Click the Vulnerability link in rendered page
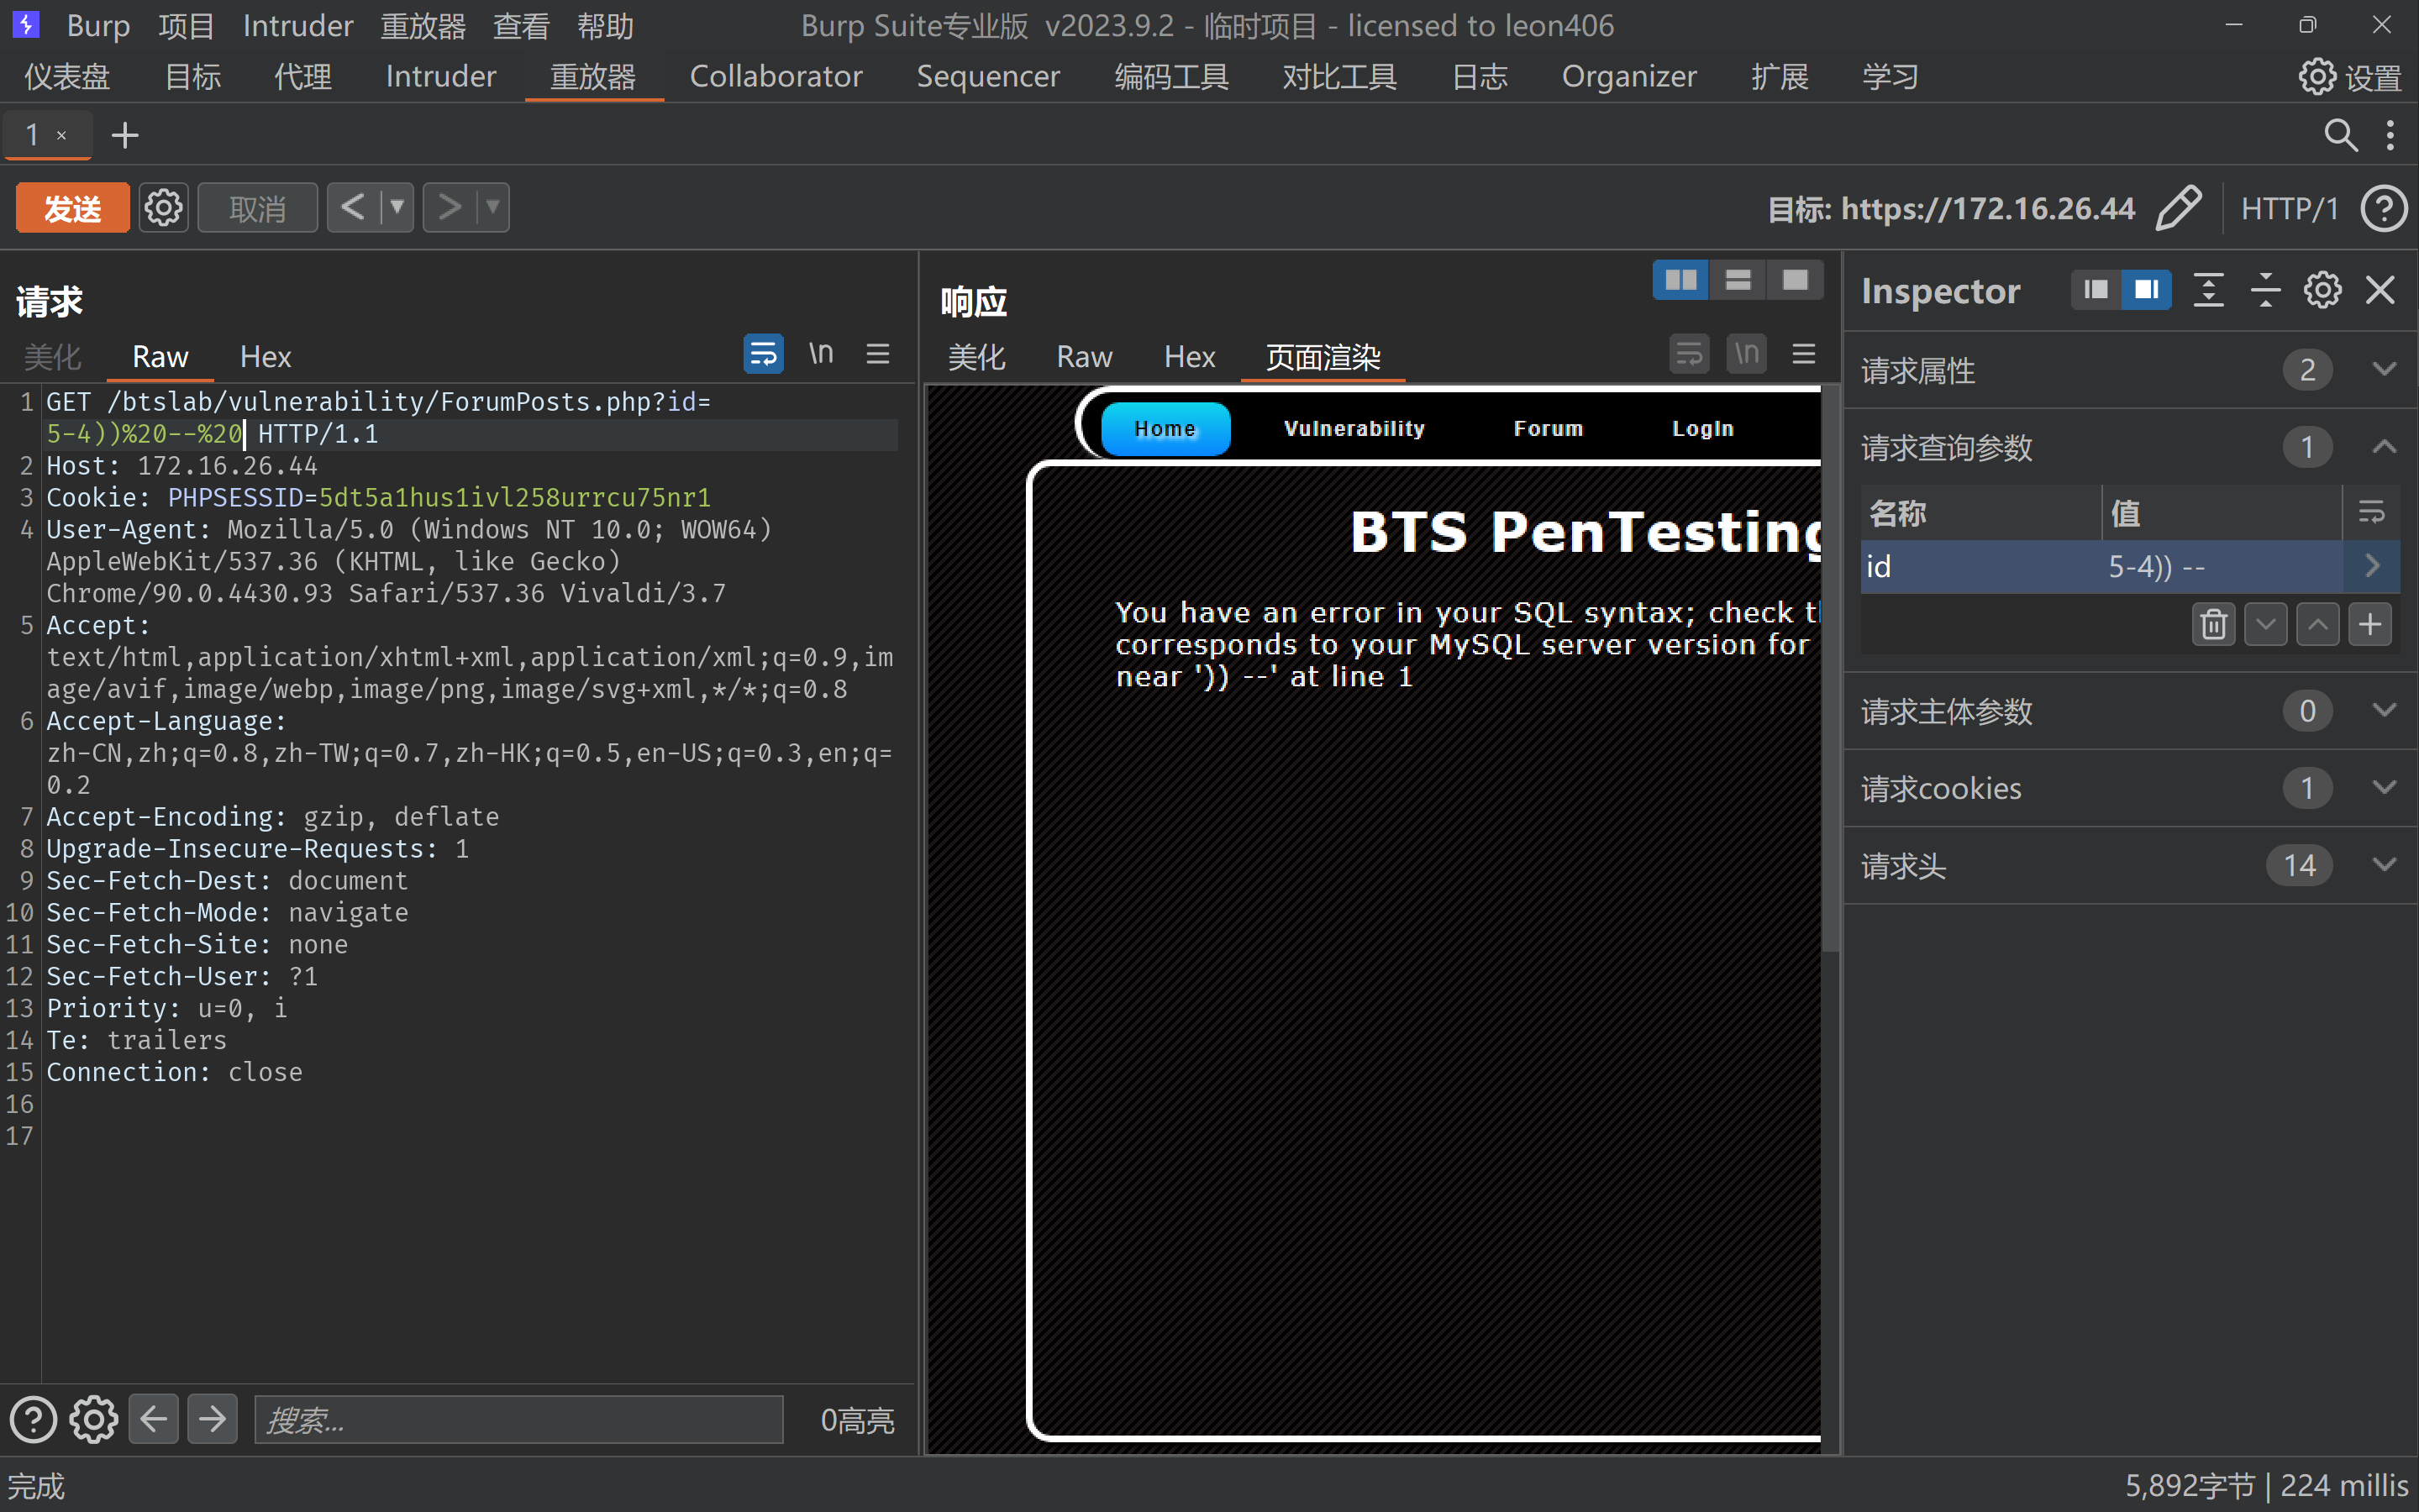Image resolution: width=2419 pixels, height=1512 pixels. (x=1354, y=429)
